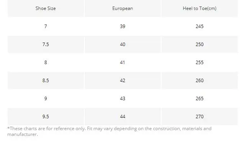Select shoe size 8 cell

pyautogui.click(x=46, y=63)
